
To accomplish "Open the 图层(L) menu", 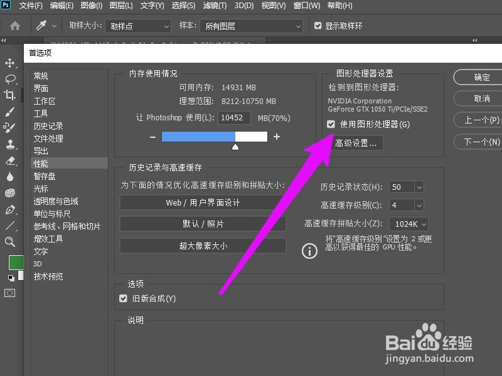I will (x=121, y=6).
